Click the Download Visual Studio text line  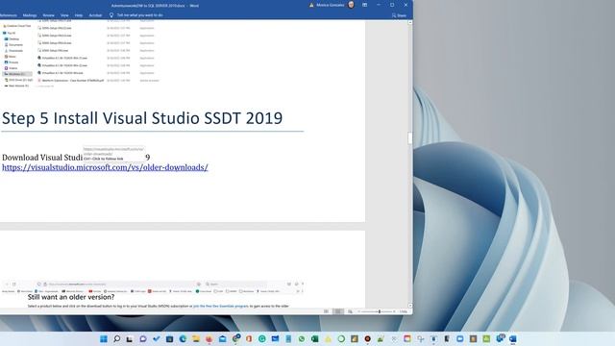click(76, 158)
